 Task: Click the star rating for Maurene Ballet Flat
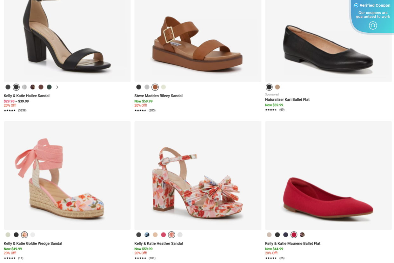[270, 257]
